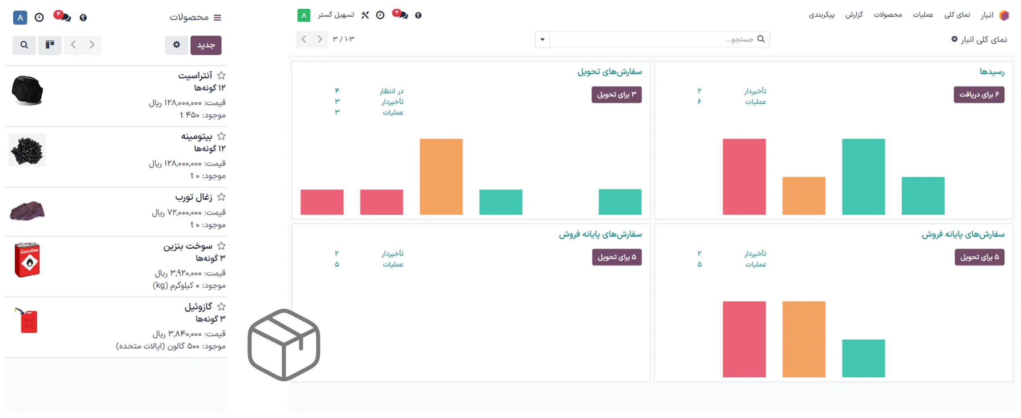
Task: Click the settings gear beside نمای کلی انبار
Action: tap(954, 39)
